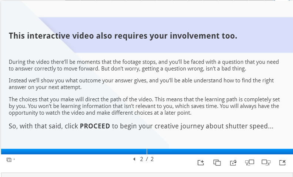The image size is (293, 177).
Task: Delete the current slide
Action: click(x=282, y=163)
